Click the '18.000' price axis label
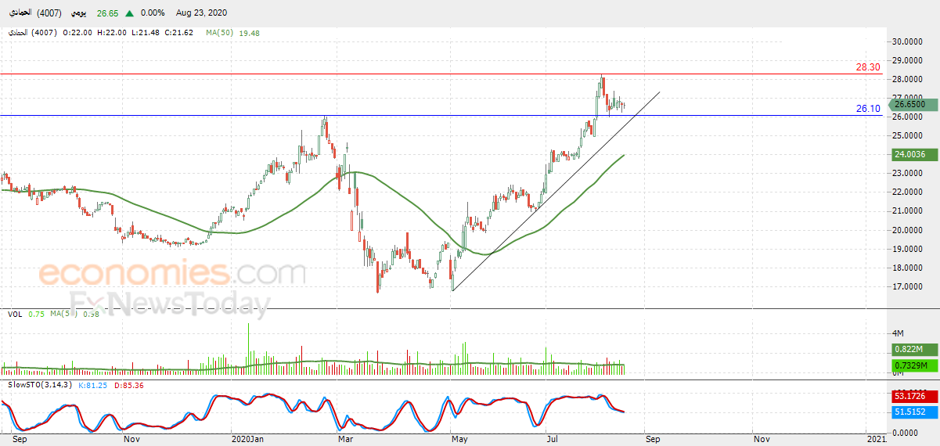The height and width of the screenshot is (446, 940). point(906,268)
